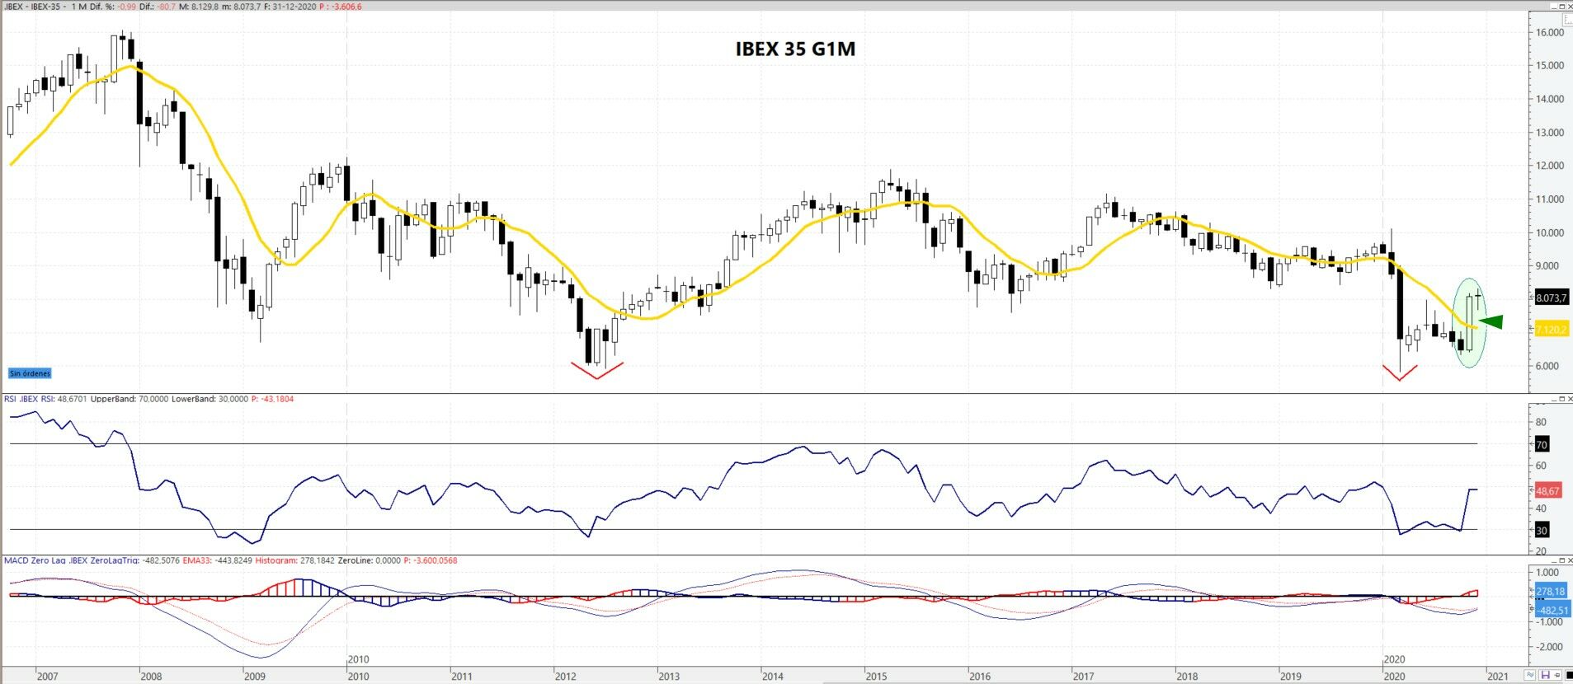This screenshot has height=684, width=1573.
Task: Click the 'EMA33:' label in the MACD header
Action: [196, 560]
